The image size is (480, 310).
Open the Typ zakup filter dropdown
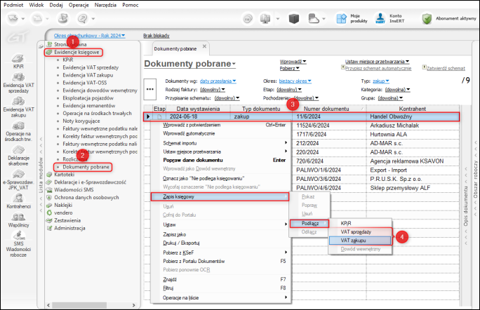pyautogui.click(x=379, y=81)
